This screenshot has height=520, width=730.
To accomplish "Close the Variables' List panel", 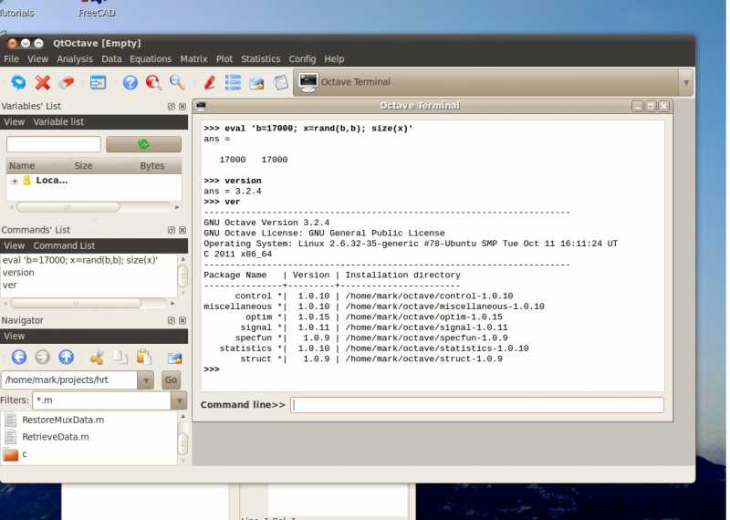I will tap(182, 107).
